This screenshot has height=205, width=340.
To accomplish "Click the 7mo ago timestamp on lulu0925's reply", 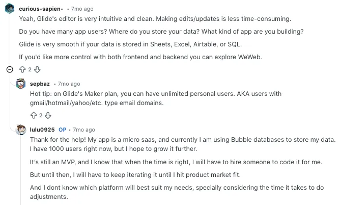I will (84, 130).
